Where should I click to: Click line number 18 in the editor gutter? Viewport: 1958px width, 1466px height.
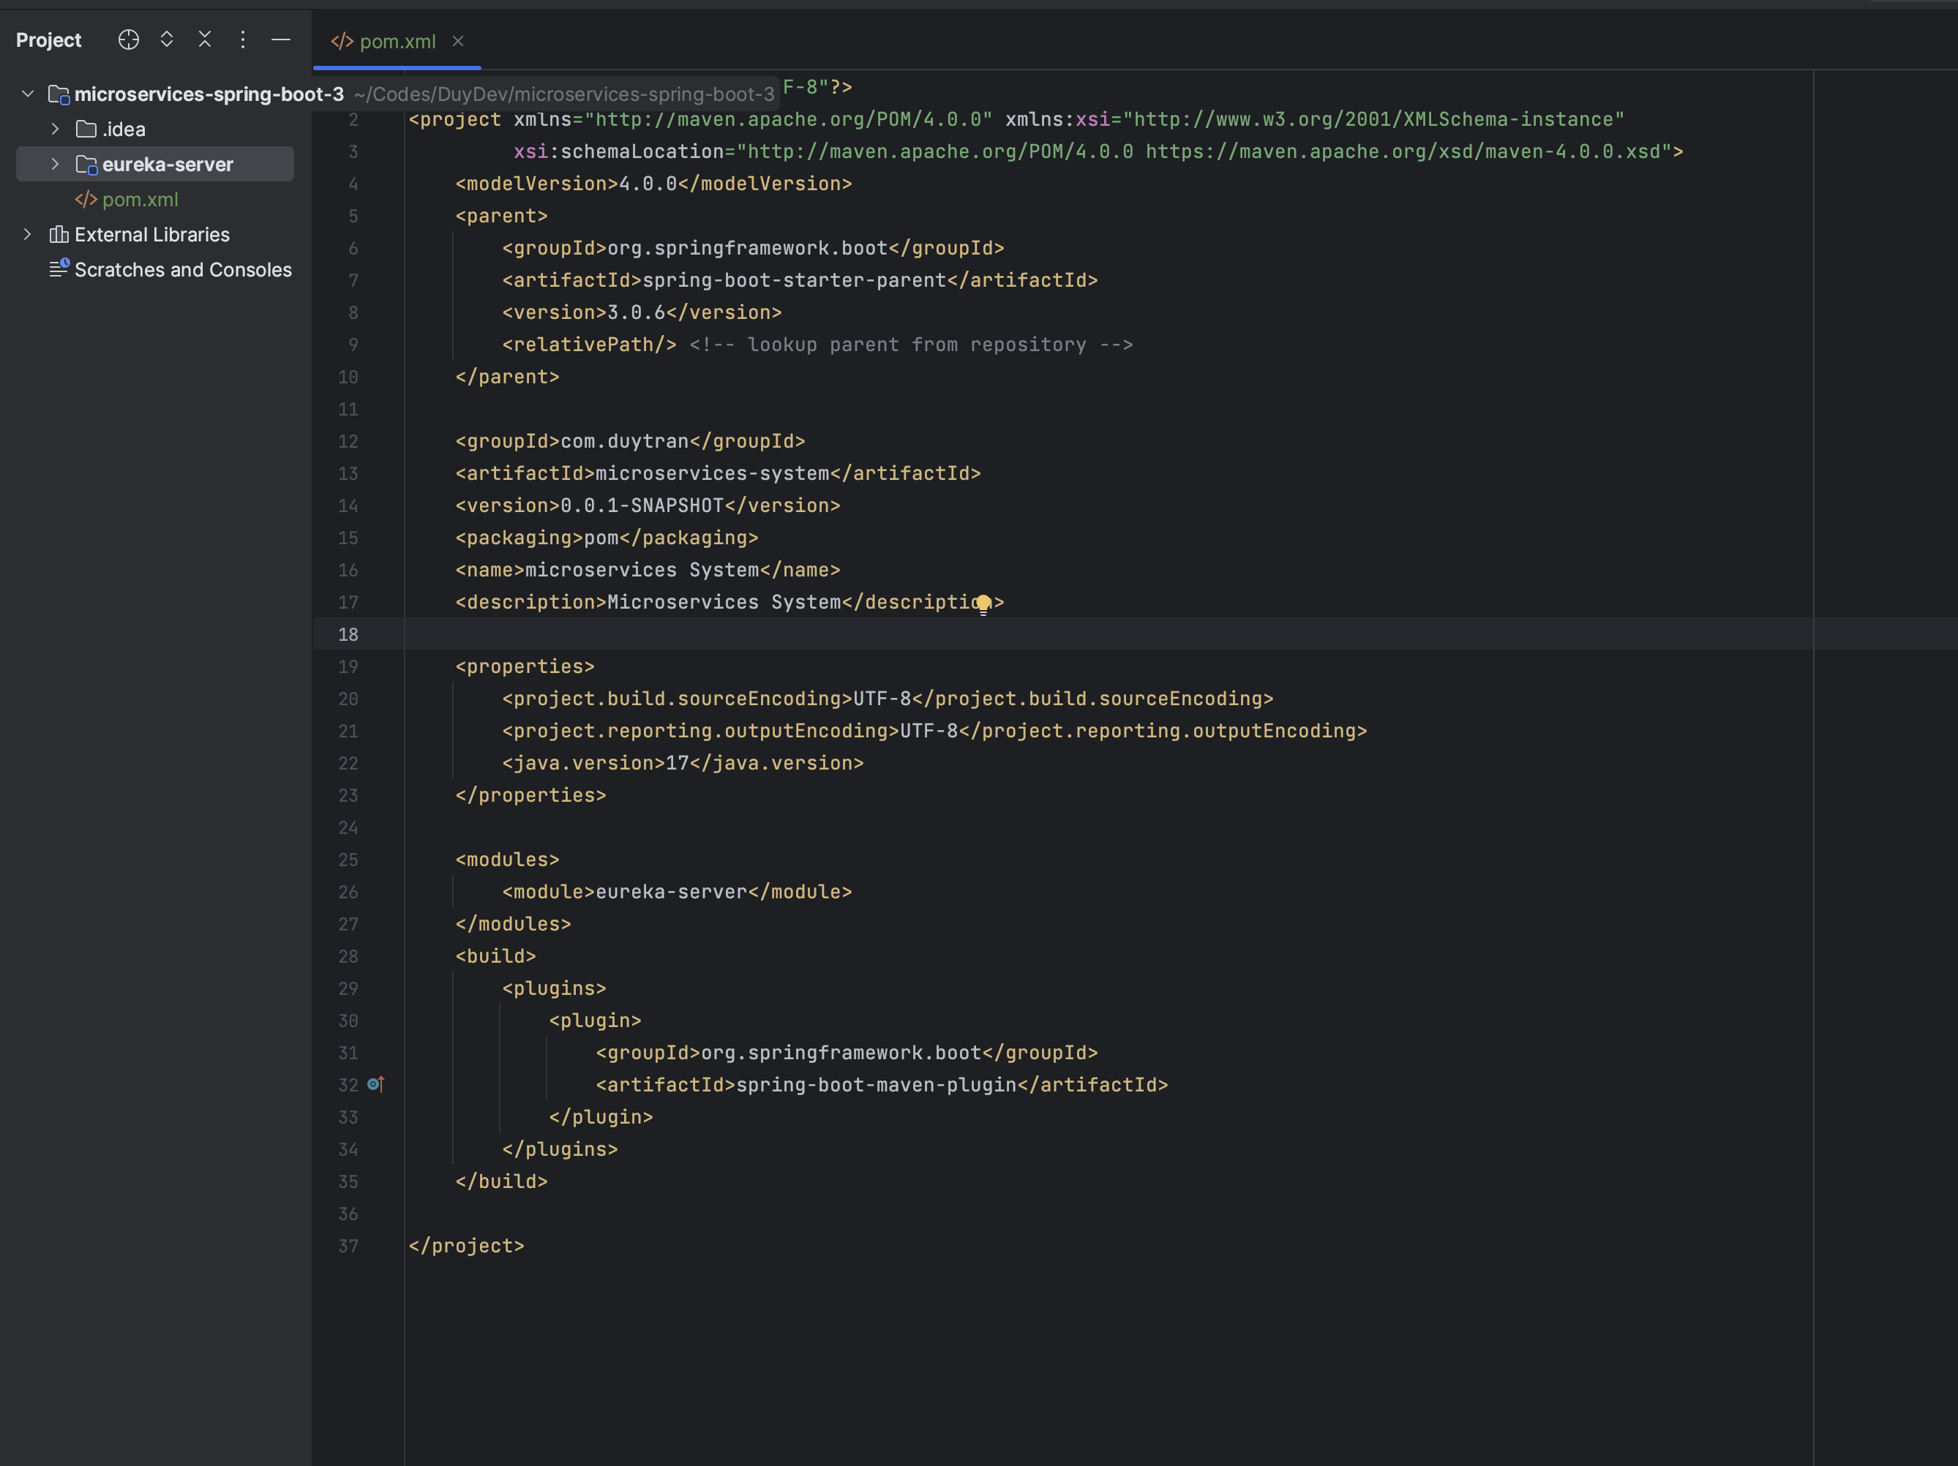(x=348, y=634)
